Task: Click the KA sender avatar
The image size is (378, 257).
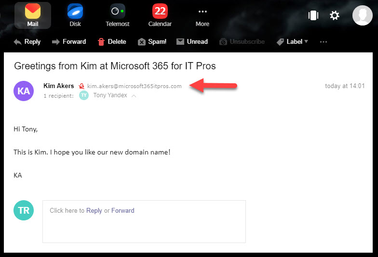Action: [x=24, y=91]
